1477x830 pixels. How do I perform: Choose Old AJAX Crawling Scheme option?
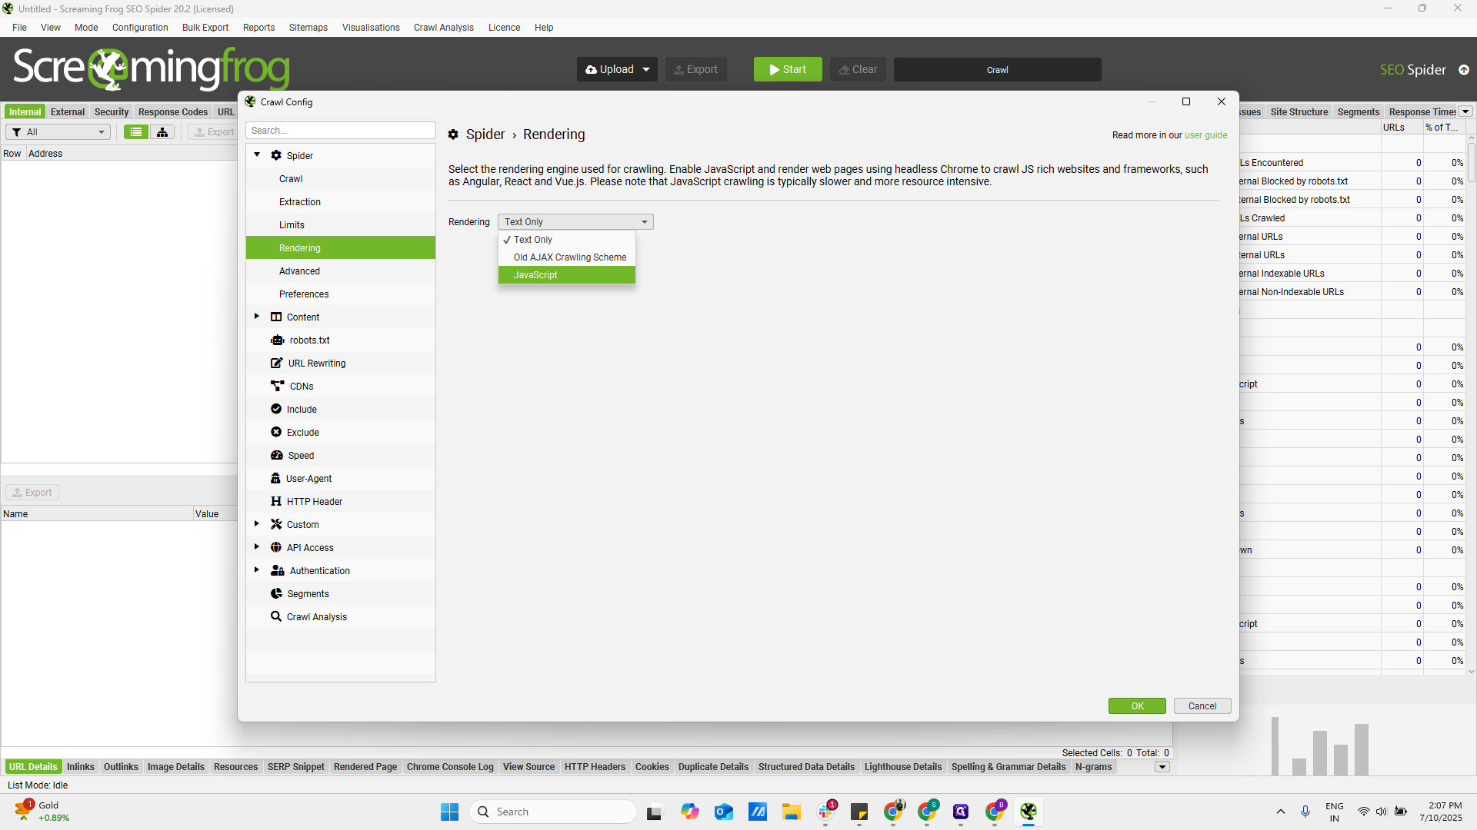(569, 257)
